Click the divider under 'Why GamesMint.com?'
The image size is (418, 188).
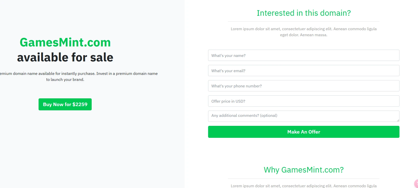[304, 179]
